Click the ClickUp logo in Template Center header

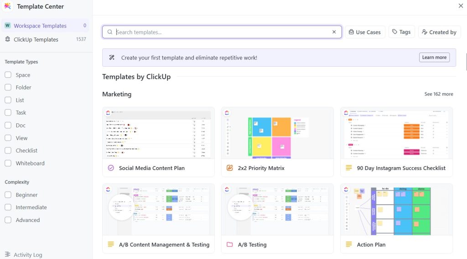point(8,6)
